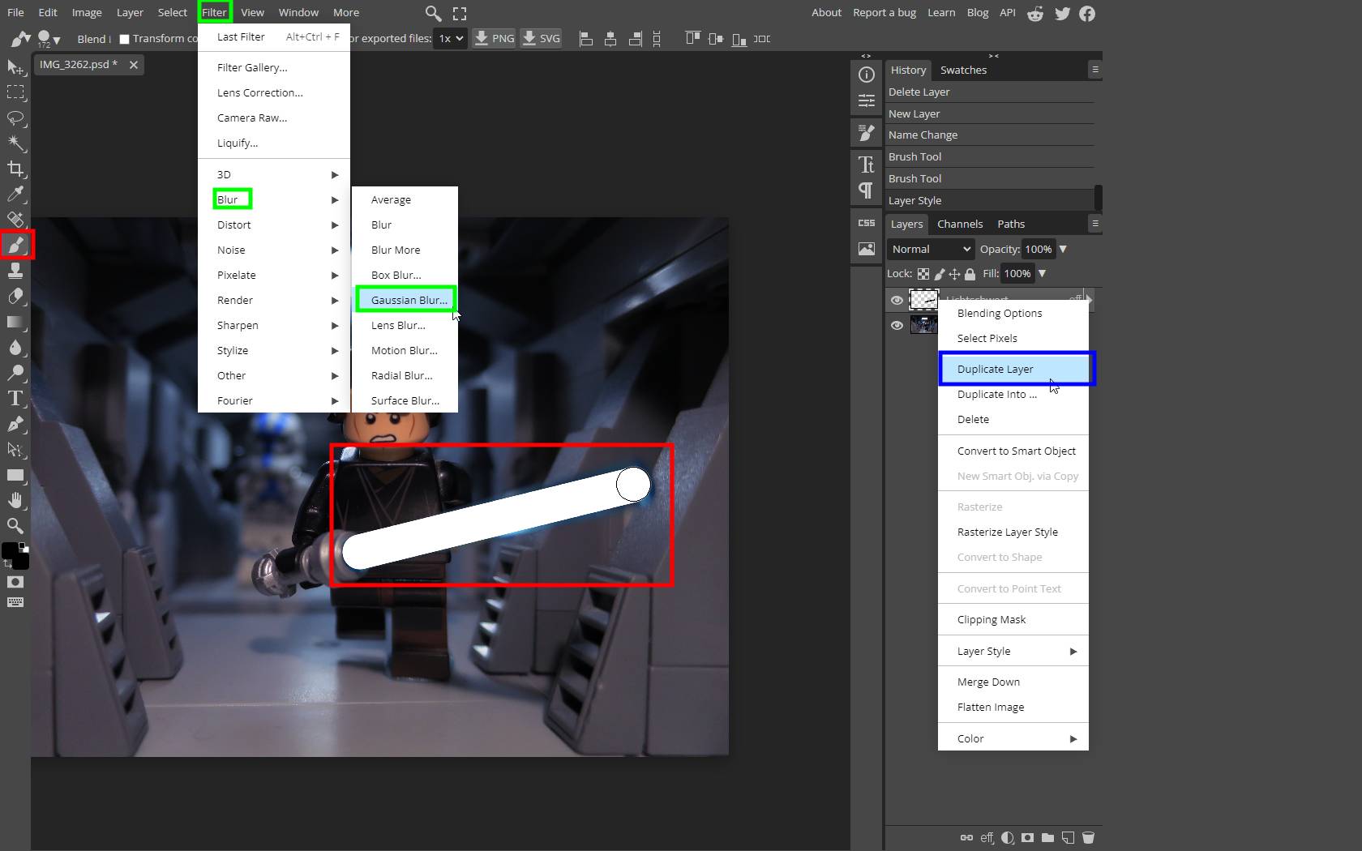Toggle the Transform controls checkbox
Viewport: 1362px width, 851px height.
[124, 39]
